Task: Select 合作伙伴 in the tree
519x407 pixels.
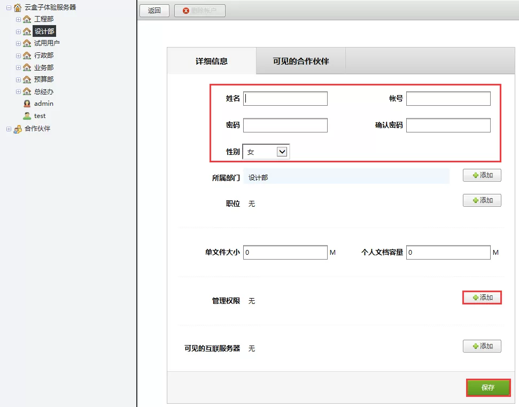Action: tap(37, 129)
